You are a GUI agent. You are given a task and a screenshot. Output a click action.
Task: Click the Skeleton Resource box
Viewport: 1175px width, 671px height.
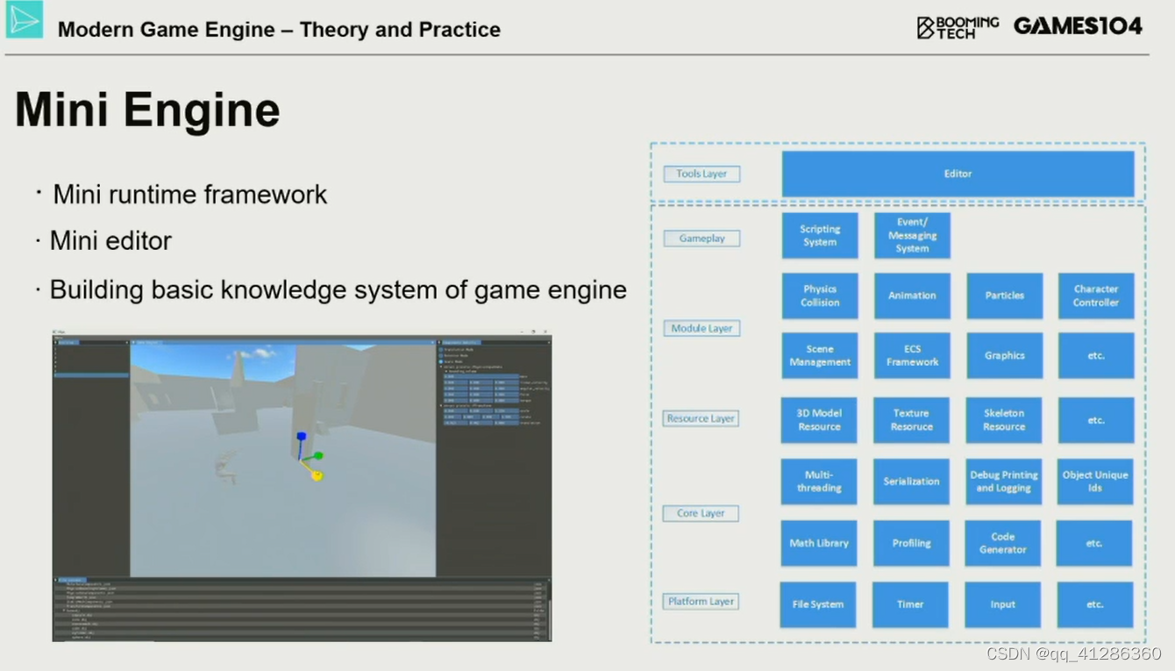click(1004, 419)
